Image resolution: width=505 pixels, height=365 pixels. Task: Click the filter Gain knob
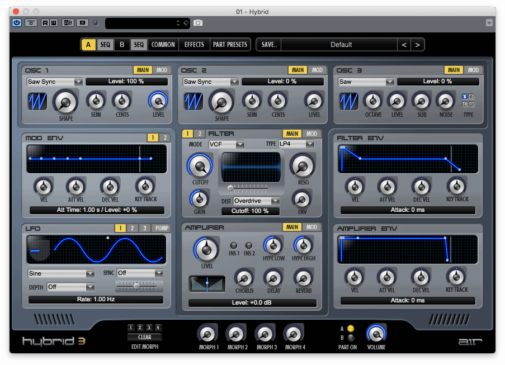point(200,199)
